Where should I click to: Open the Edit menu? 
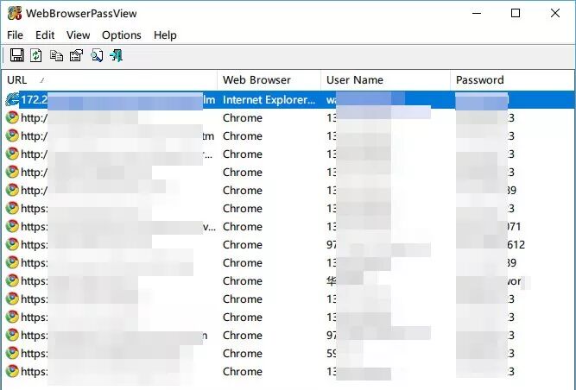point(45,35)
